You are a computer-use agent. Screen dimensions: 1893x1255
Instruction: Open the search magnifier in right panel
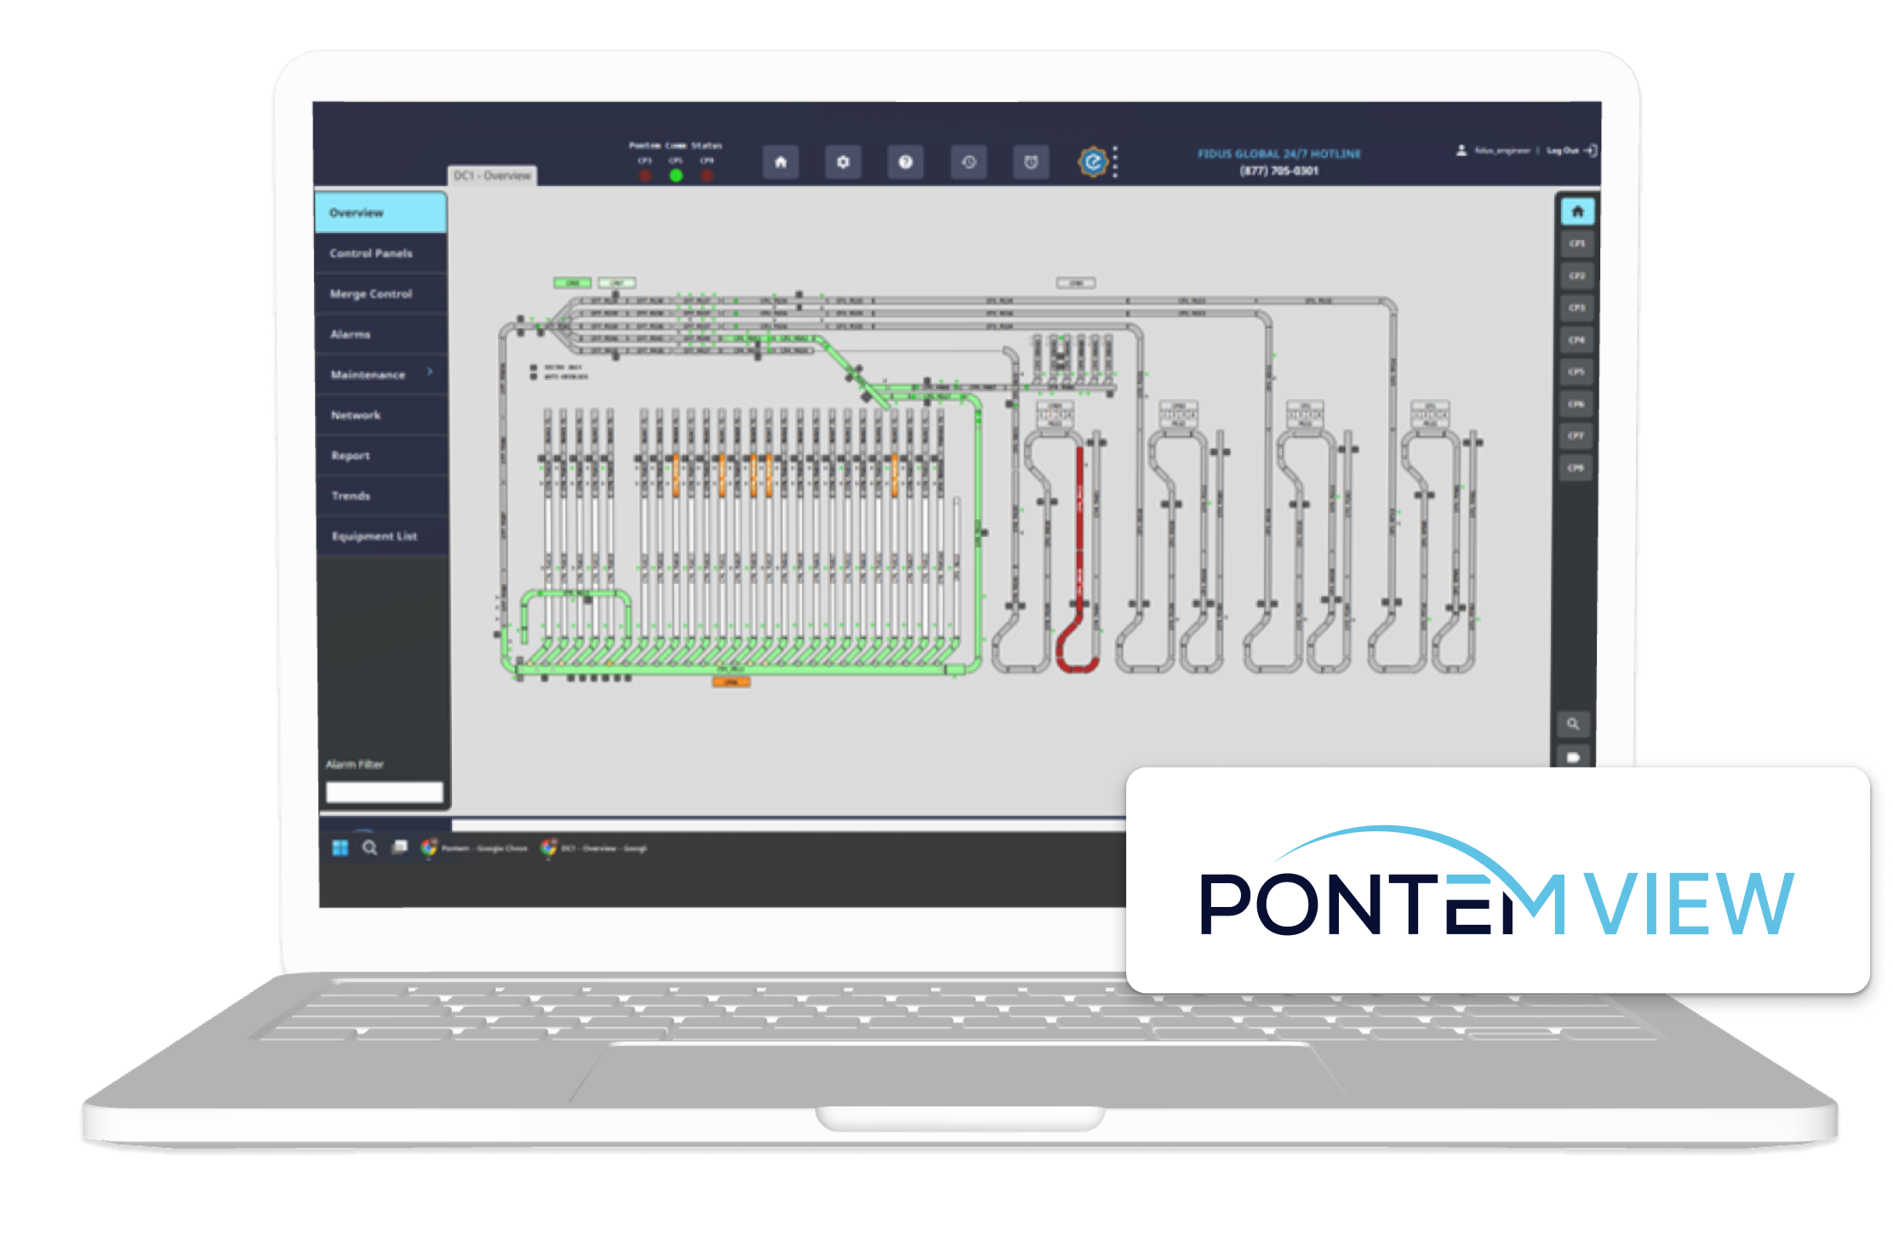tap(1573, 724)
